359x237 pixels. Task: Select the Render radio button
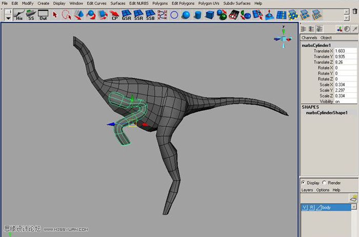pyautogui.click(x=324, y=183)
